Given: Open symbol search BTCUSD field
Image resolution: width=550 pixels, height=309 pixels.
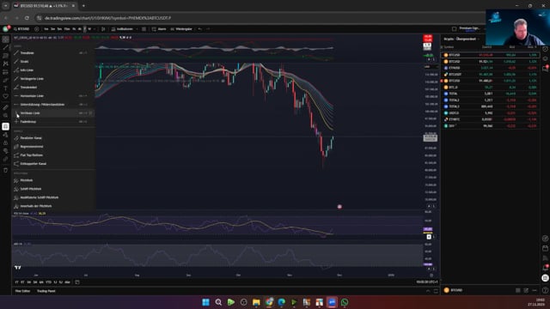Looking at the screenshot, I should pos(21,29).
